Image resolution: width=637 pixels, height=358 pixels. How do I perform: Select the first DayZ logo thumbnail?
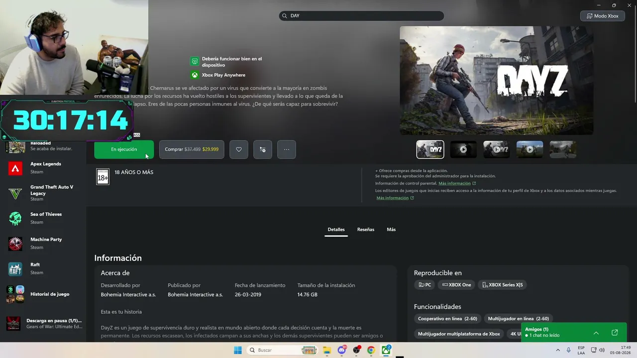pos(430,149)
